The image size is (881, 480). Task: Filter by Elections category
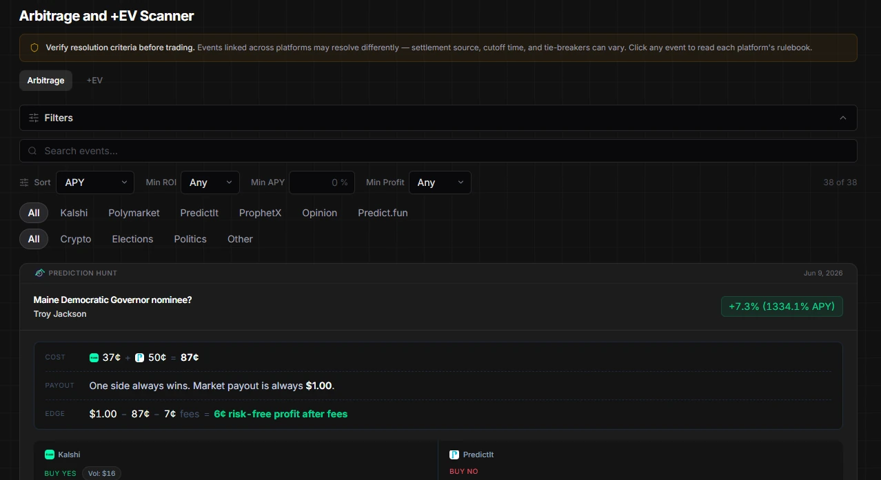click(132, 239)
